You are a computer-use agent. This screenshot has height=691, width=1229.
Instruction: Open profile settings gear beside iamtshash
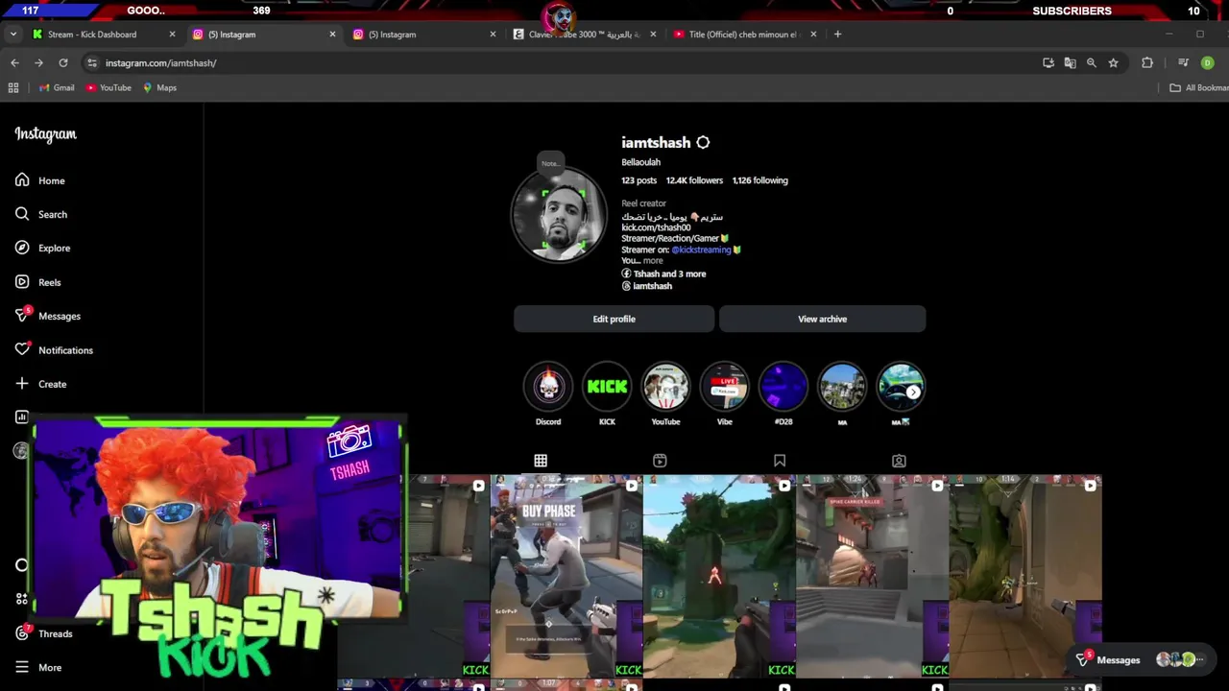[x=703, y=142]
